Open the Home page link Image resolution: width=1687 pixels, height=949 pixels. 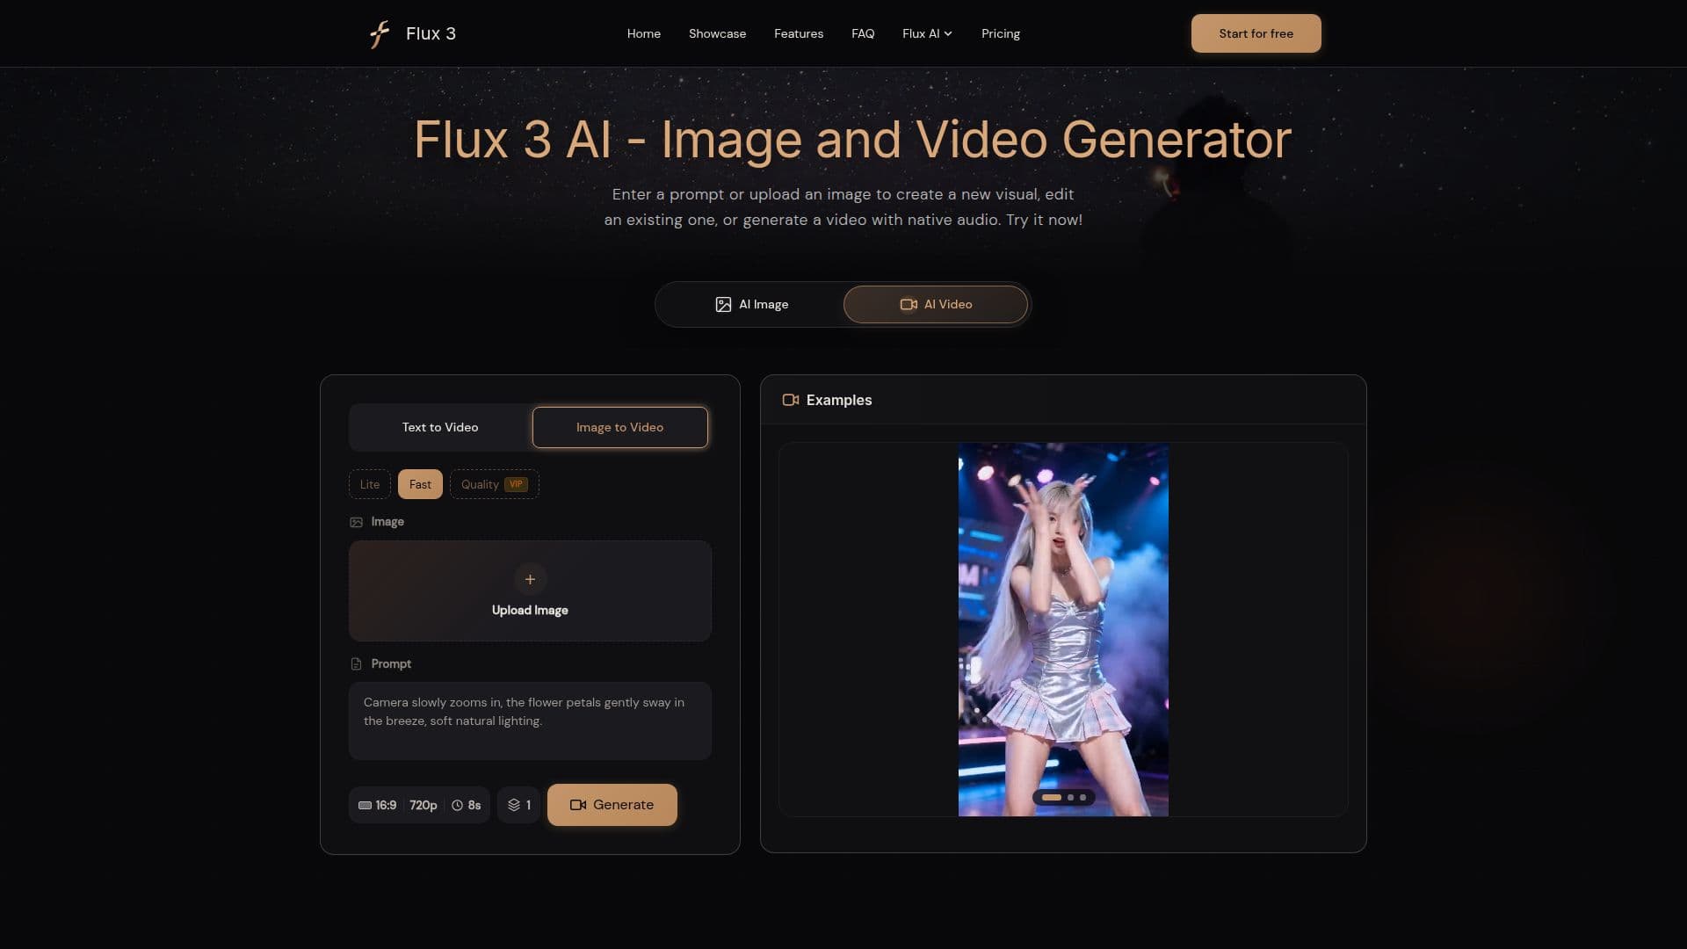tap(644, 33)
